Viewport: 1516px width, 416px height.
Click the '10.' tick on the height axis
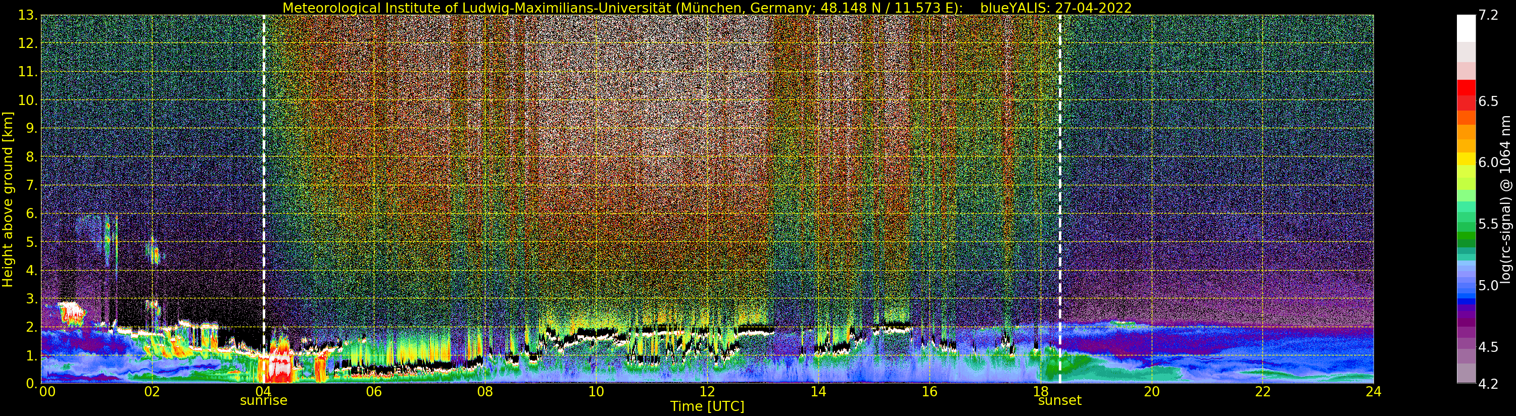click(28, 100)
